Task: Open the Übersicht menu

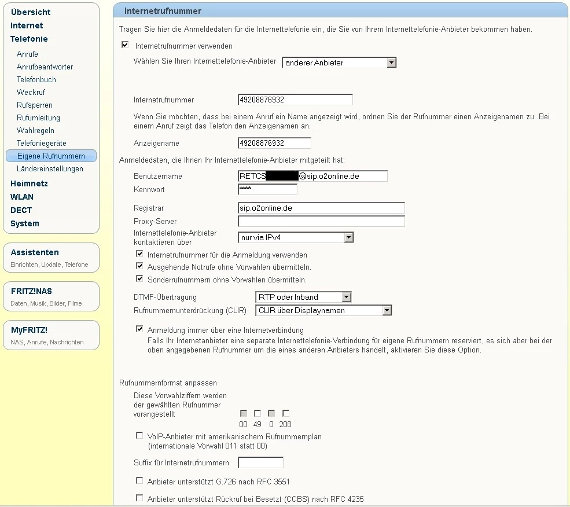Action: click(x=31, y=12)
